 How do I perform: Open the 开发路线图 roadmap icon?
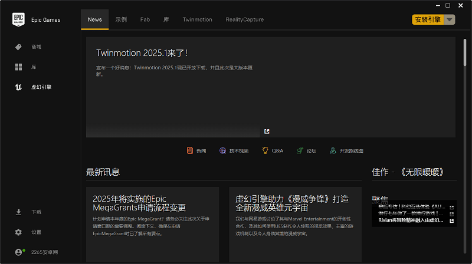click(333, 151)
